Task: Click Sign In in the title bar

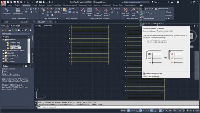Action: [155, 2]
